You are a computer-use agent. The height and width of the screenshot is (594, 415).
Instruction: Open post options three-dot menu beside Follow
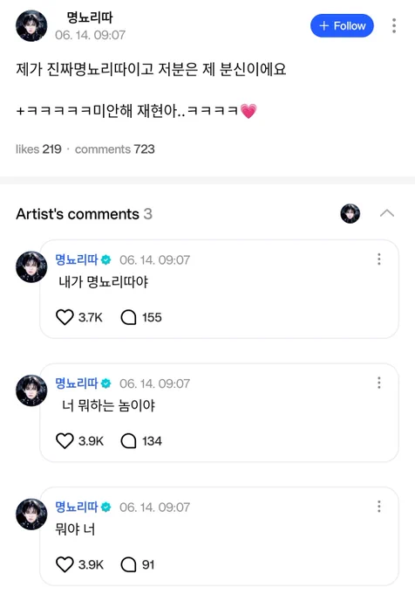394,25
